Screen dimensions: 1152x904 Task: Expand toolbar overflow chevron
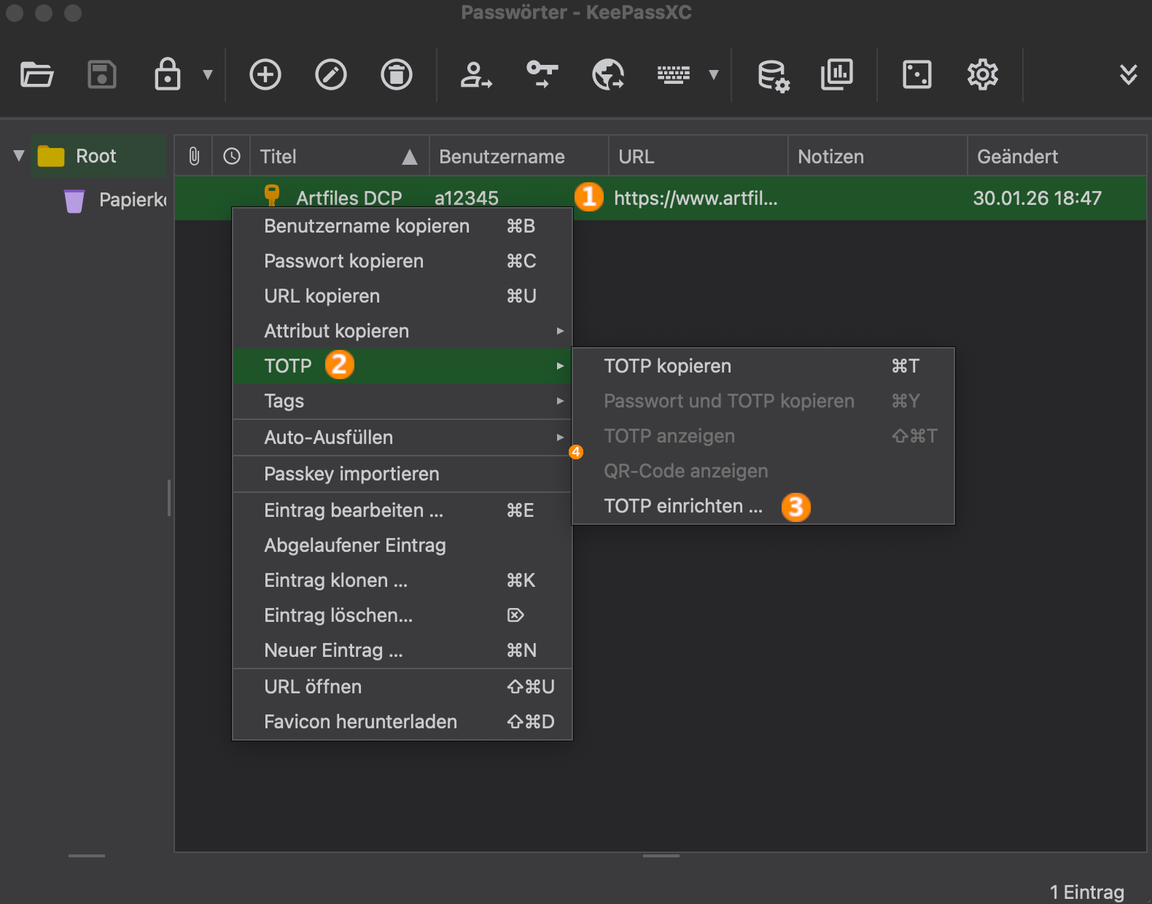pos(1128,74)
